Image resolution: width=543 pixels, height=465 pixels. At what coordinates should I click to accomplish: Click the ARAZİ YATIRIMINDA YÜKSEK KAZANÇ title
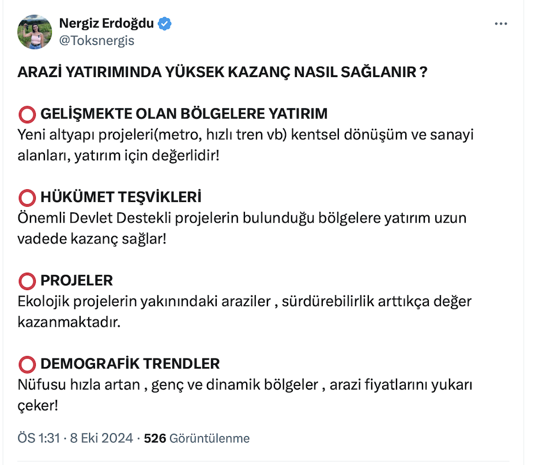222,73
